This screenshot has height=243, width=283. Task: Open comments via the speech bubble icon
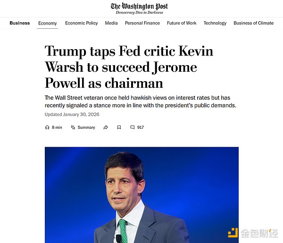(133, 127)
